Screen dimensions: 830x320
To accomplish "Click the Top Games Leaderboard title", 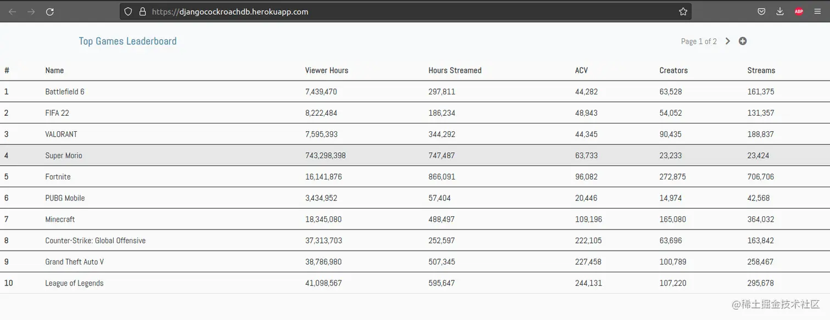I will pyautogui.click(x=128, y=41).
